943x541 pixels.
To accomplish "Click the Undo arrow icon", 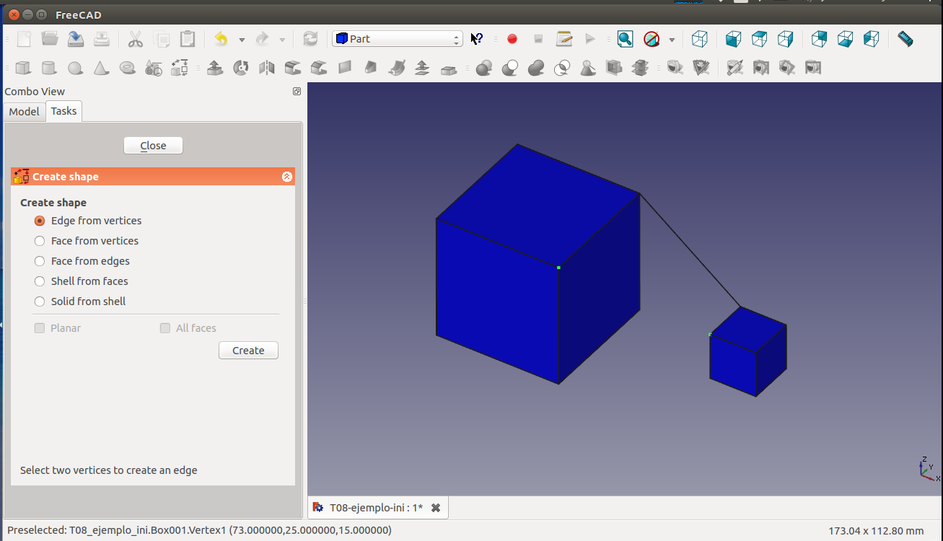I will pos(222,39).
